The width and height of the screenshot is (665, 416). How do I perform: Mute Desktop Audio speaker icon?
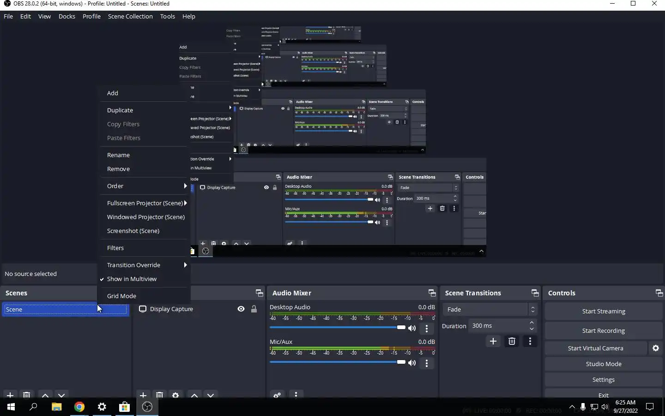click(412, 328)
